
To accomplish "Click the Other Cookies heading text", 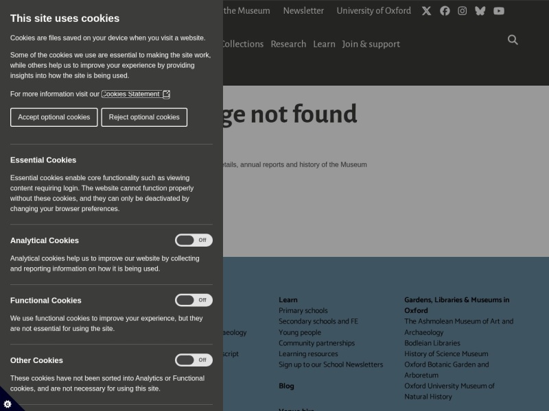I will (36, 360).
